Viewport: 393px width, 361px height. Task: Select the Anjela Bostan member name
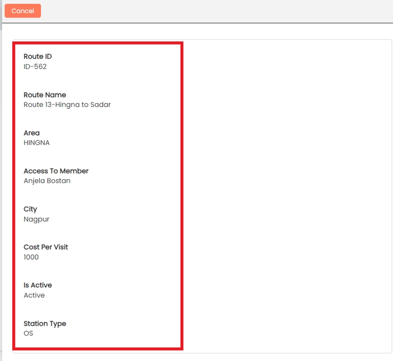click(x=47, y=181)
